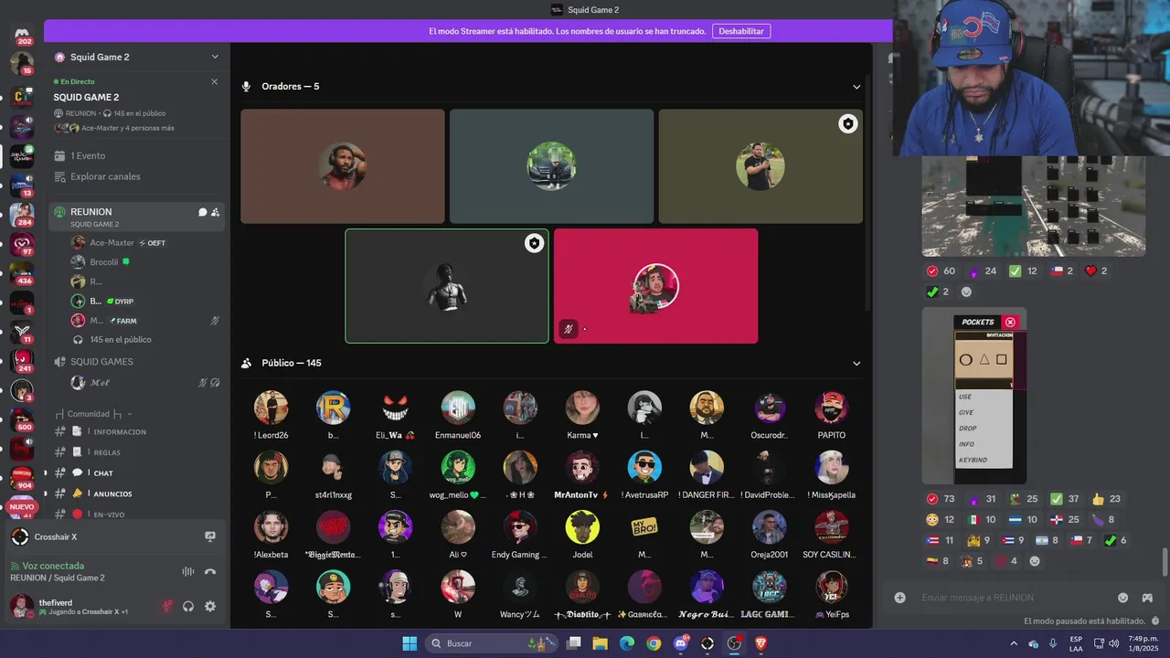Click the chat panel scrollbar
This screenshot has height=658, width=1170.
(1164, 562)
